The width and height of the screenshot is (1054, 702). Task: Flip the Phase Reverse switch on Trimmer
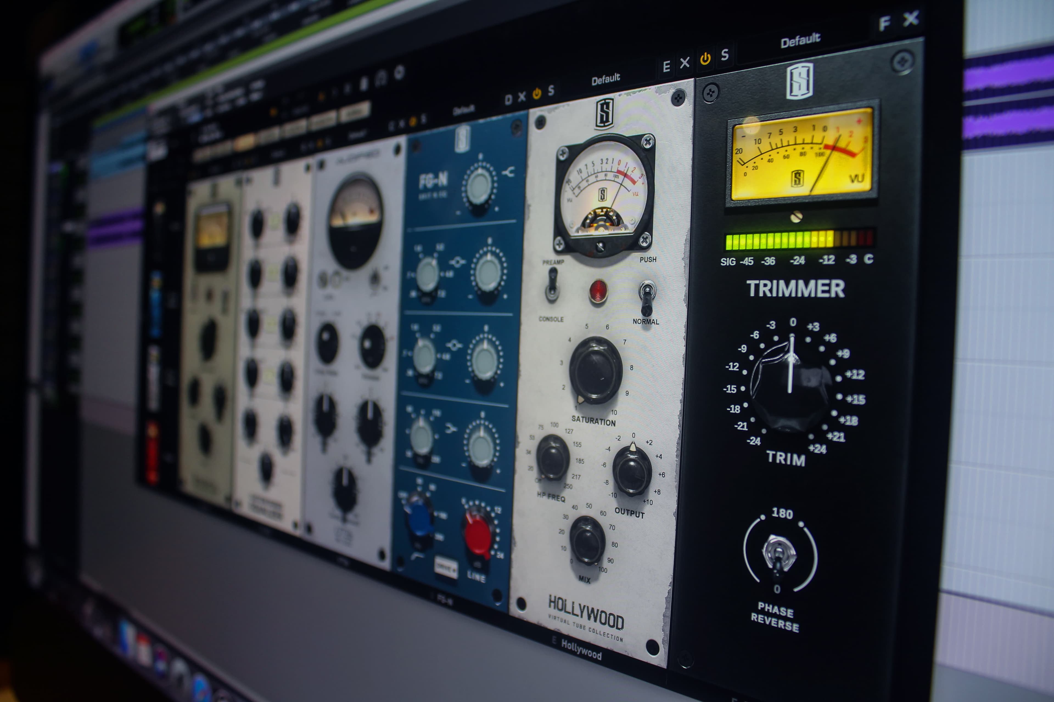[x=779, y=556]
